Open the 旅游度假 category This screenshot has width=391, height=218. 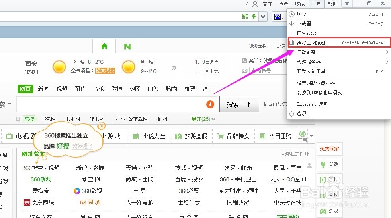191,136
